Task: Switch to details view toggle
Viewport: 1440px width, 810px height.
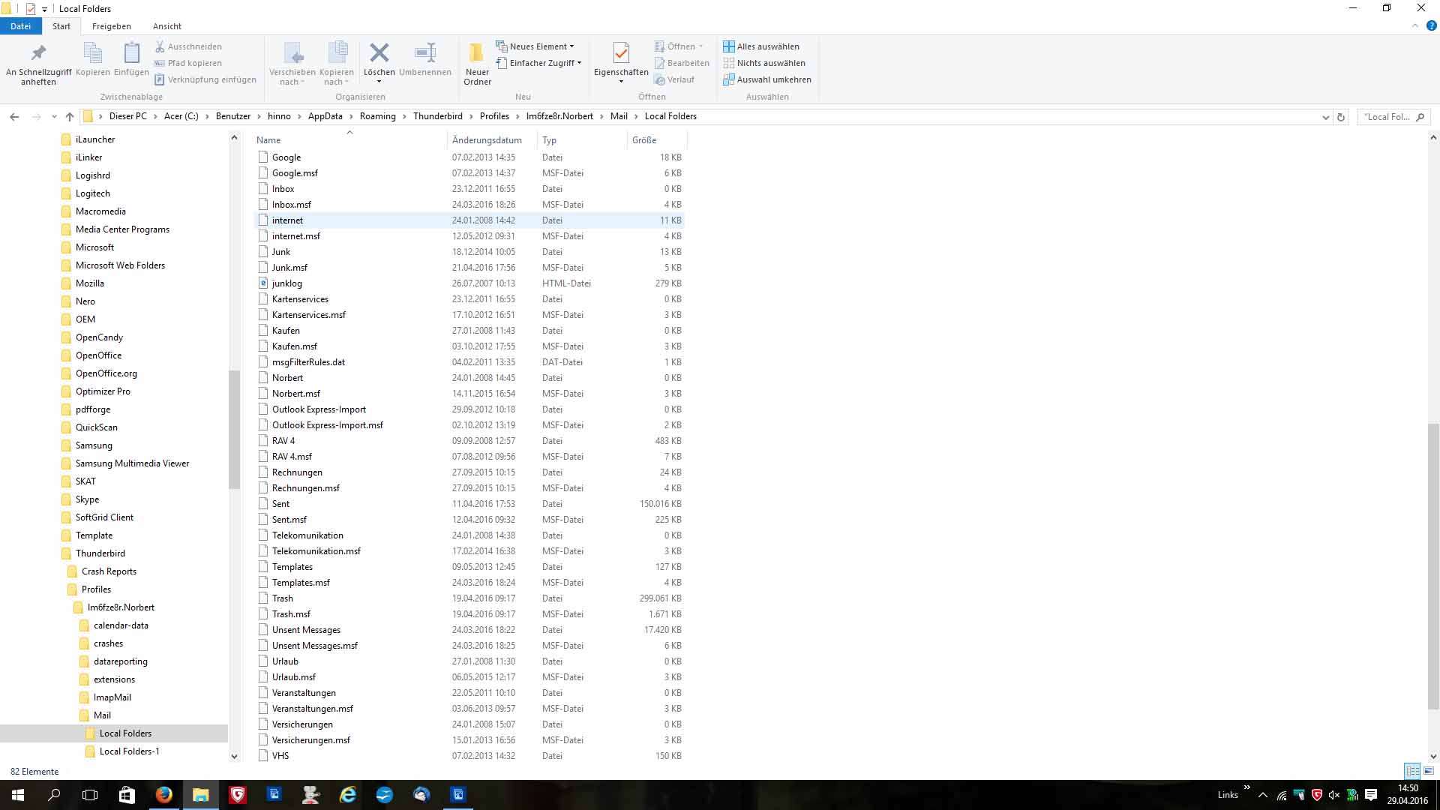Action: 1412,771
